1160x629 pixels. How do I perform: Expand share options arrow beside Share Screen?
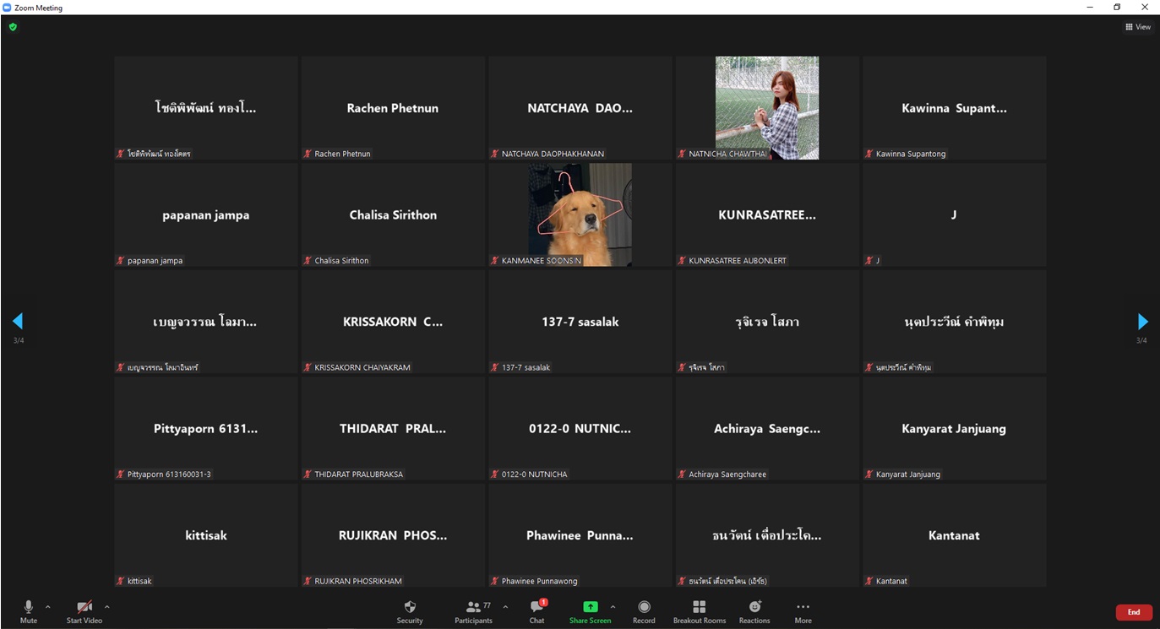[613, 606]
